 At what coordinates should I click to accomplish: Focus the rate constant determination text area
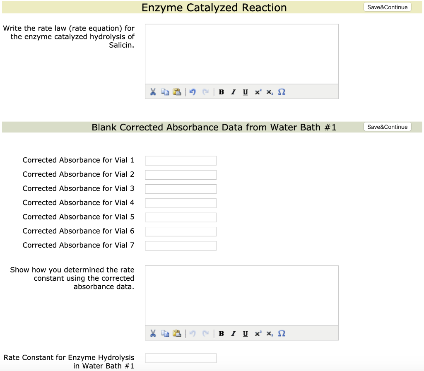(x=242, y=296)
